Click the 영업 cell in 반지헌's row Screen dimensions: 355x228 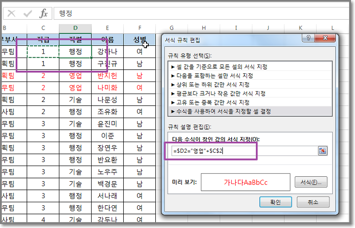(x=75, y=75)
